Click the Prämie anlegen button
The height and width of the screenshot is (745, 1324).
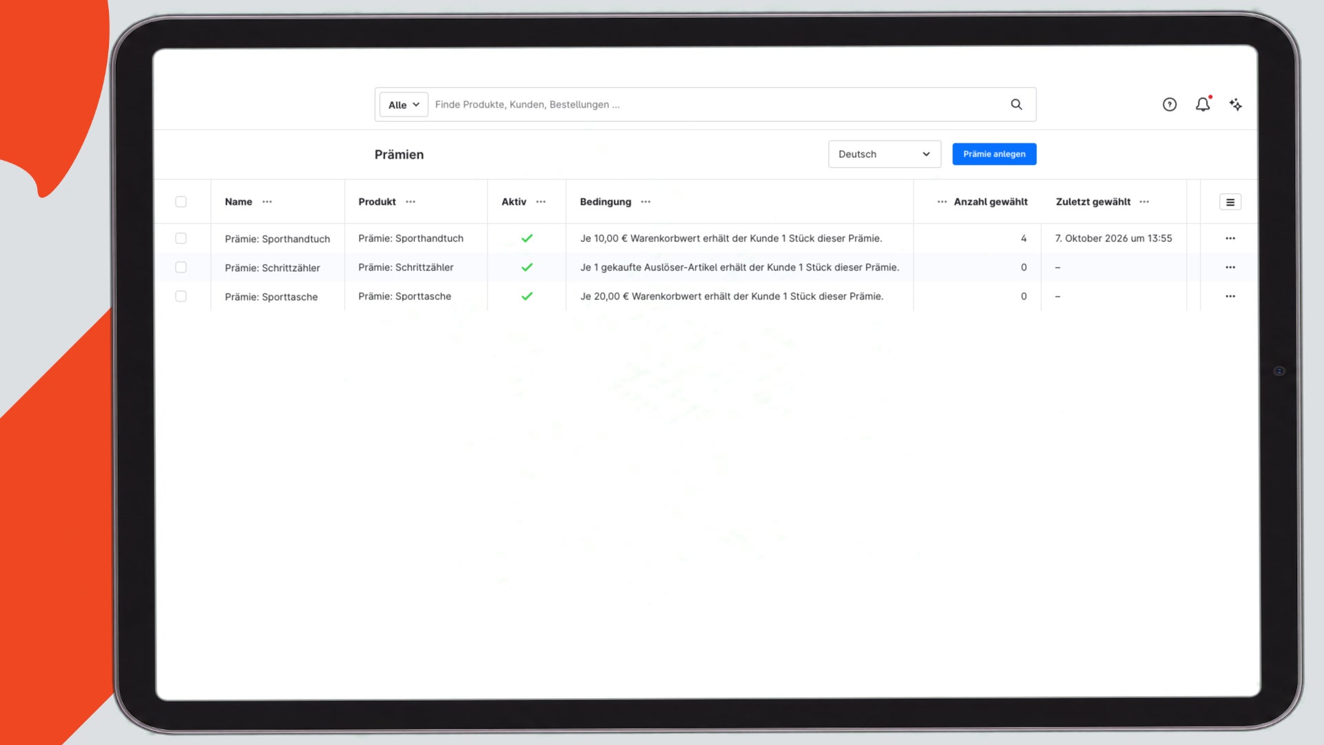click(994, 155)
